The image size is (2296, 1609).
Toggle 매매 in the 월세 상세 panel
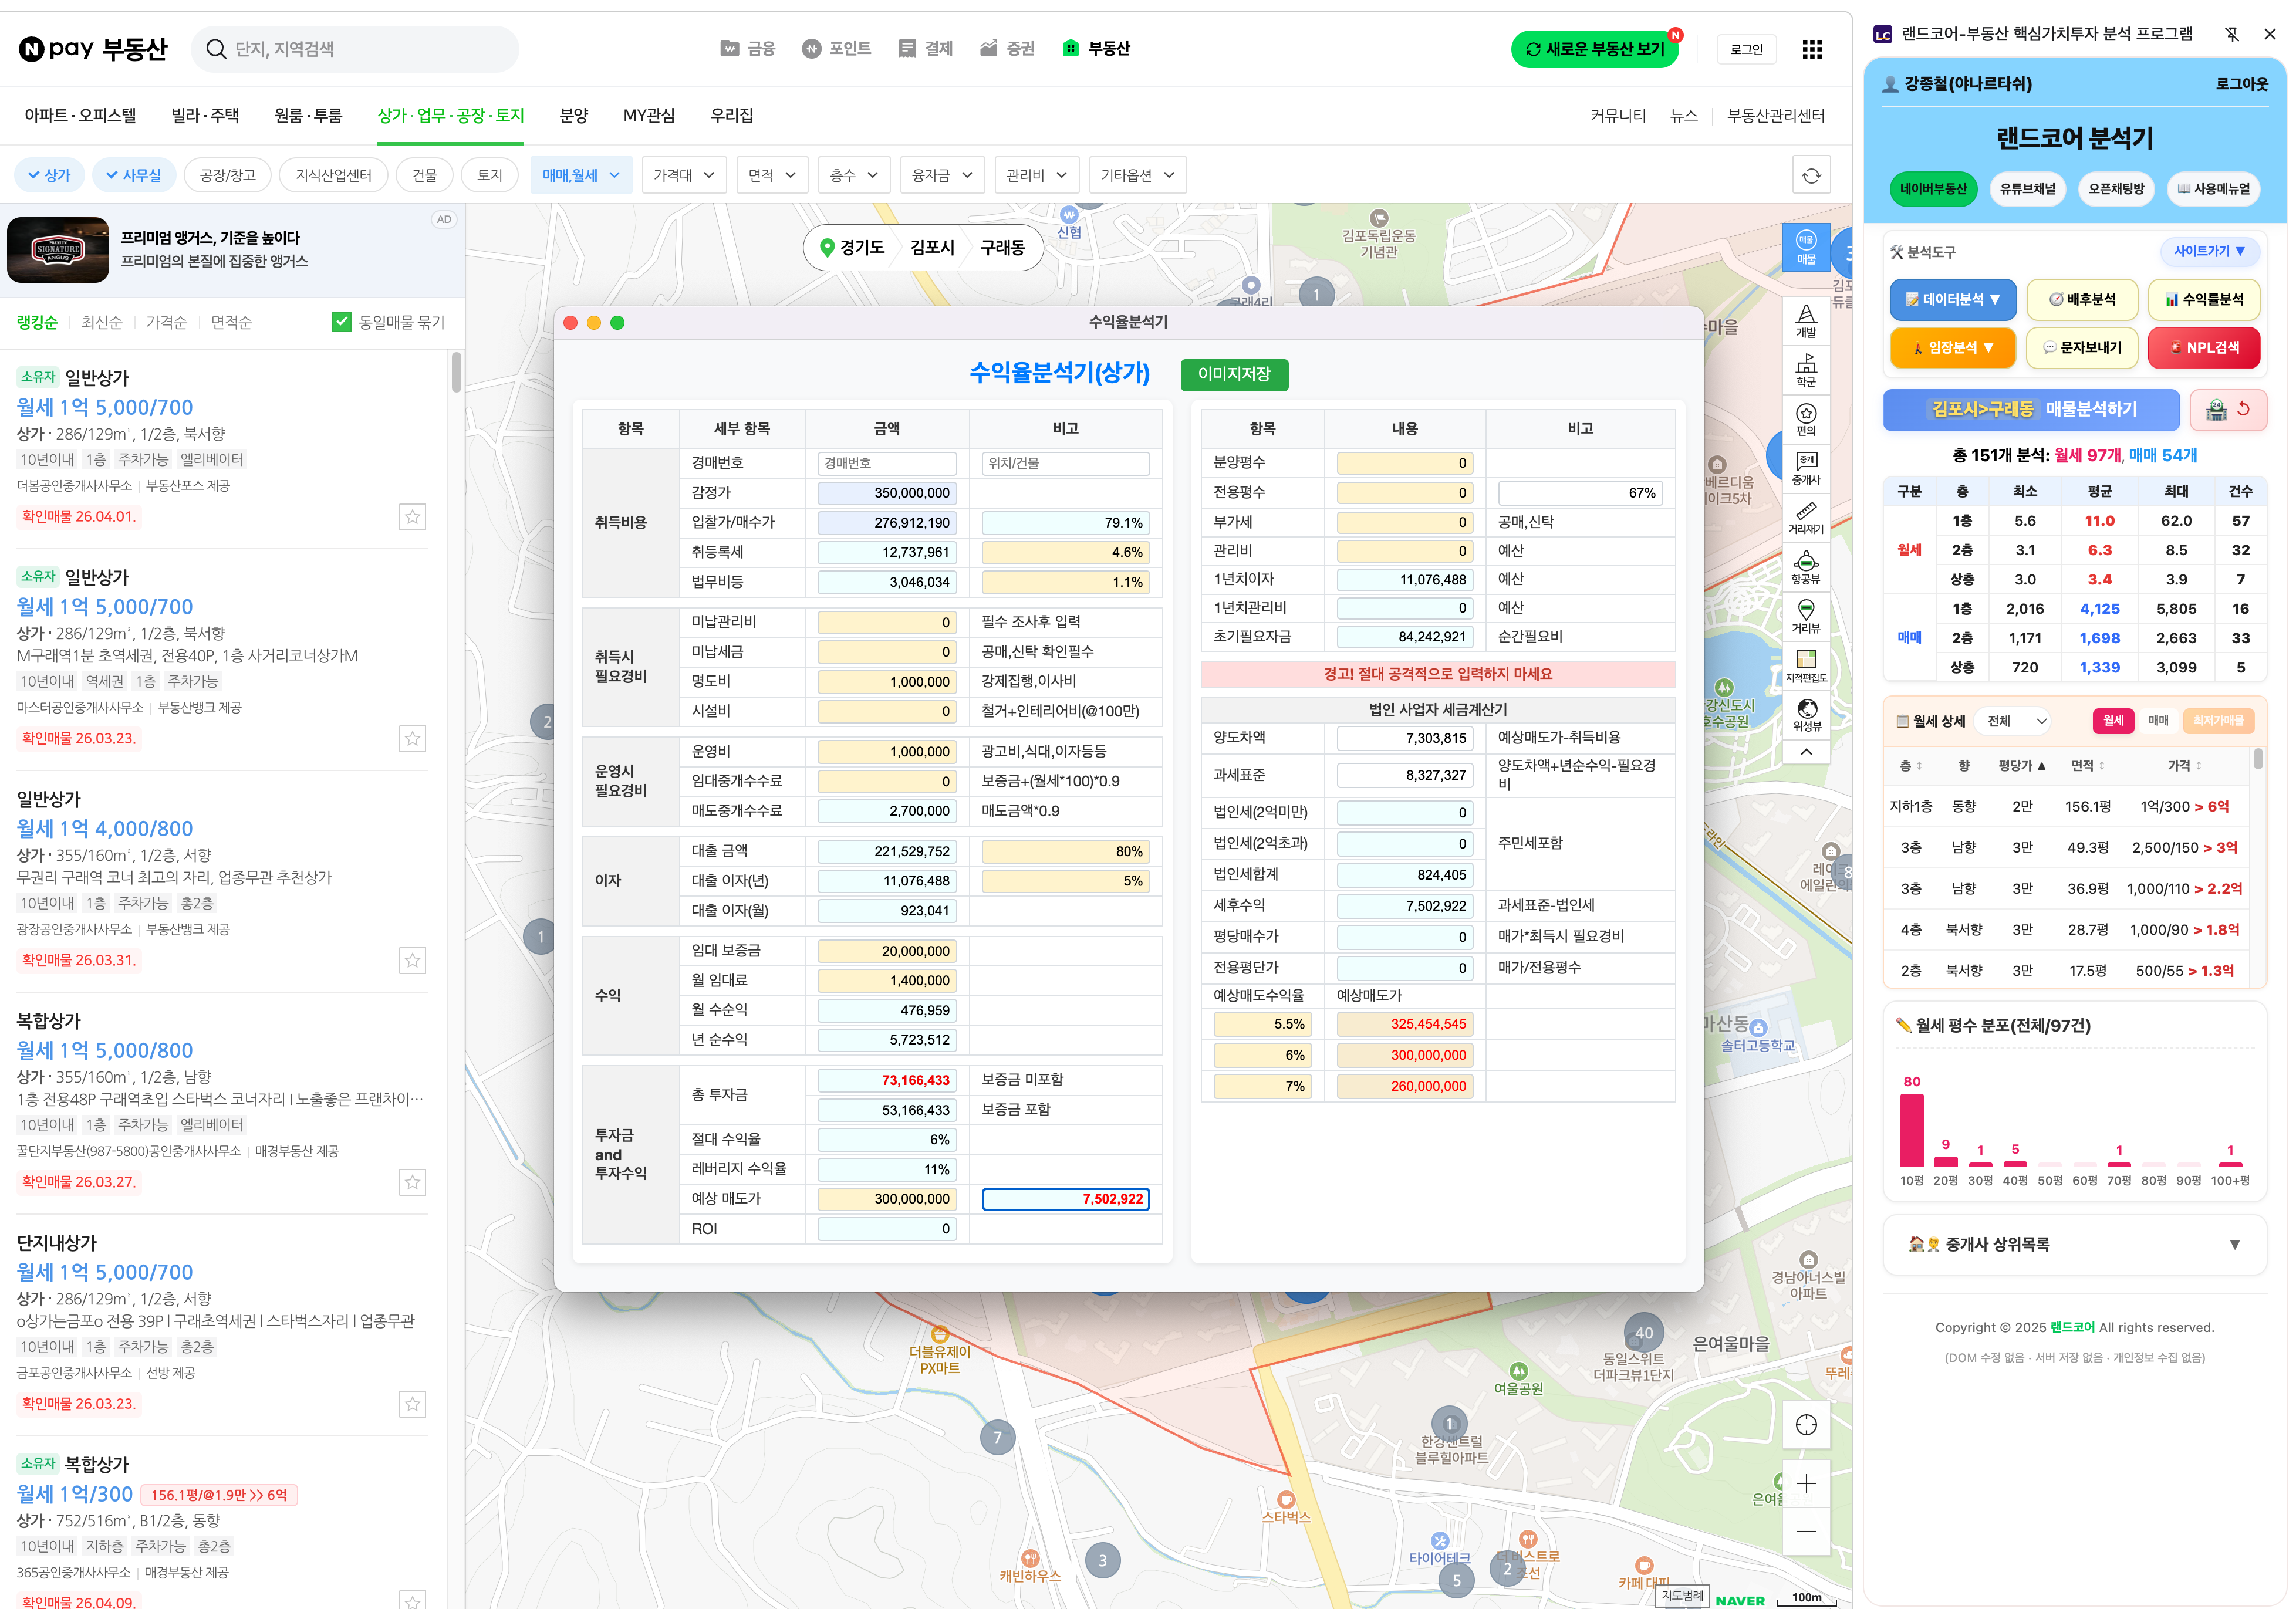(2158, 721)
